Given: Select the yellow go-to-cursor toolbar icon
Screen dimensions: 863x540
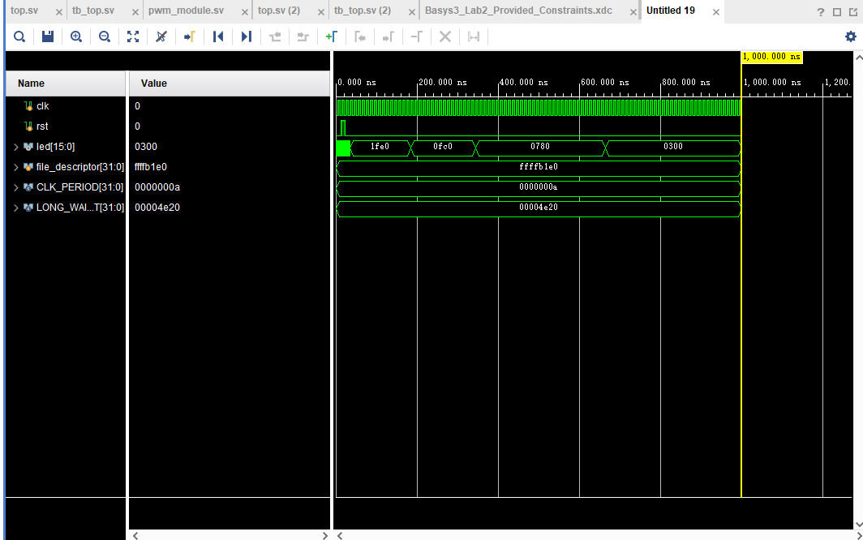Looking at the screenshot, I should click(189, 36).
